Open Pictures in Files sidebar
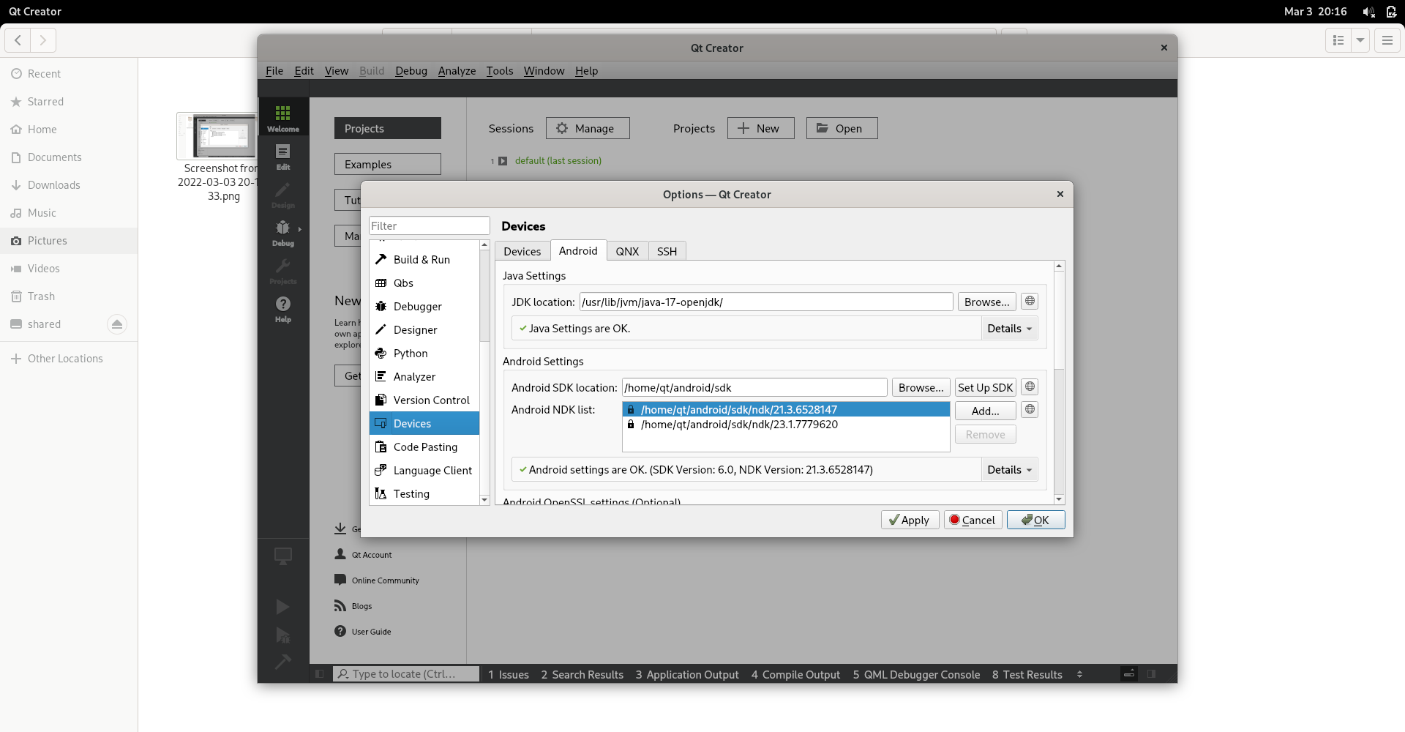 point(69,241)
